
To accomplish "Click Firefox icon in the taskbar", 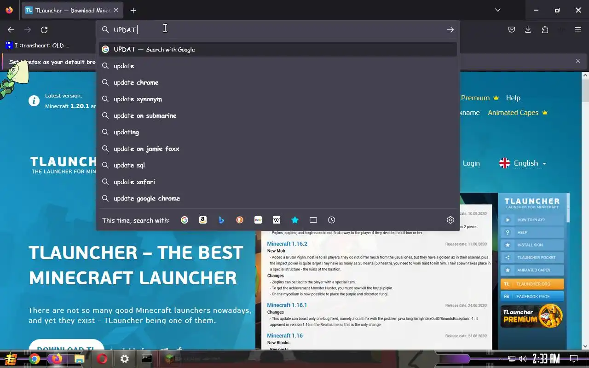I will (x=57, y=359).
